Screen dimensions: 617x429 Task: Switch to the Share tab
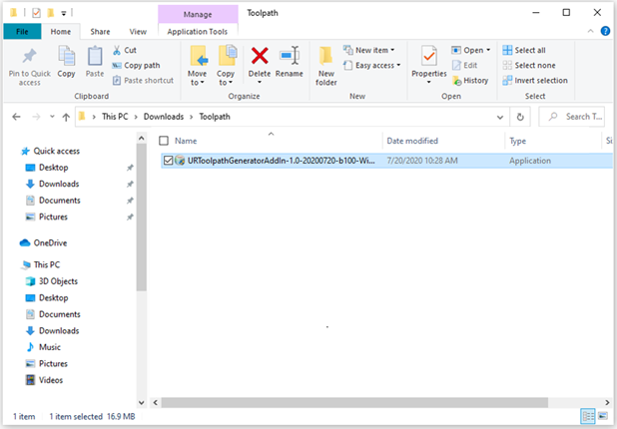[100, 32]
